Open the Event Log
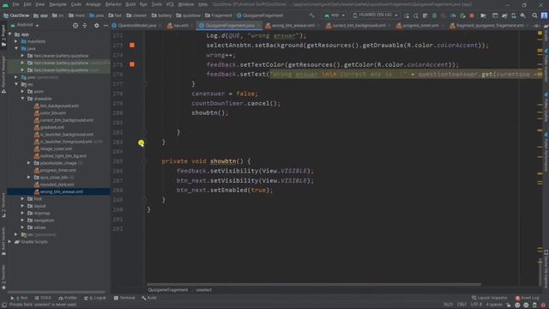The width and height of the screenshot is (549, 309). tap(527, 298)
